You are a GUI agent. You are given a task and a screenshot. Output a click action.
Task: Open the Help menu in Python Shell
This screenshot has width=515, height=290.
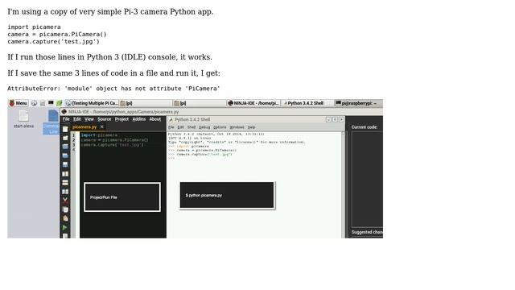251,127
